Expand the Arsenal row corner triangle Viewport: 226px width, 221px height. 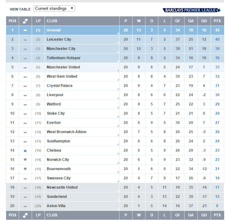click(x=118, y=33)
